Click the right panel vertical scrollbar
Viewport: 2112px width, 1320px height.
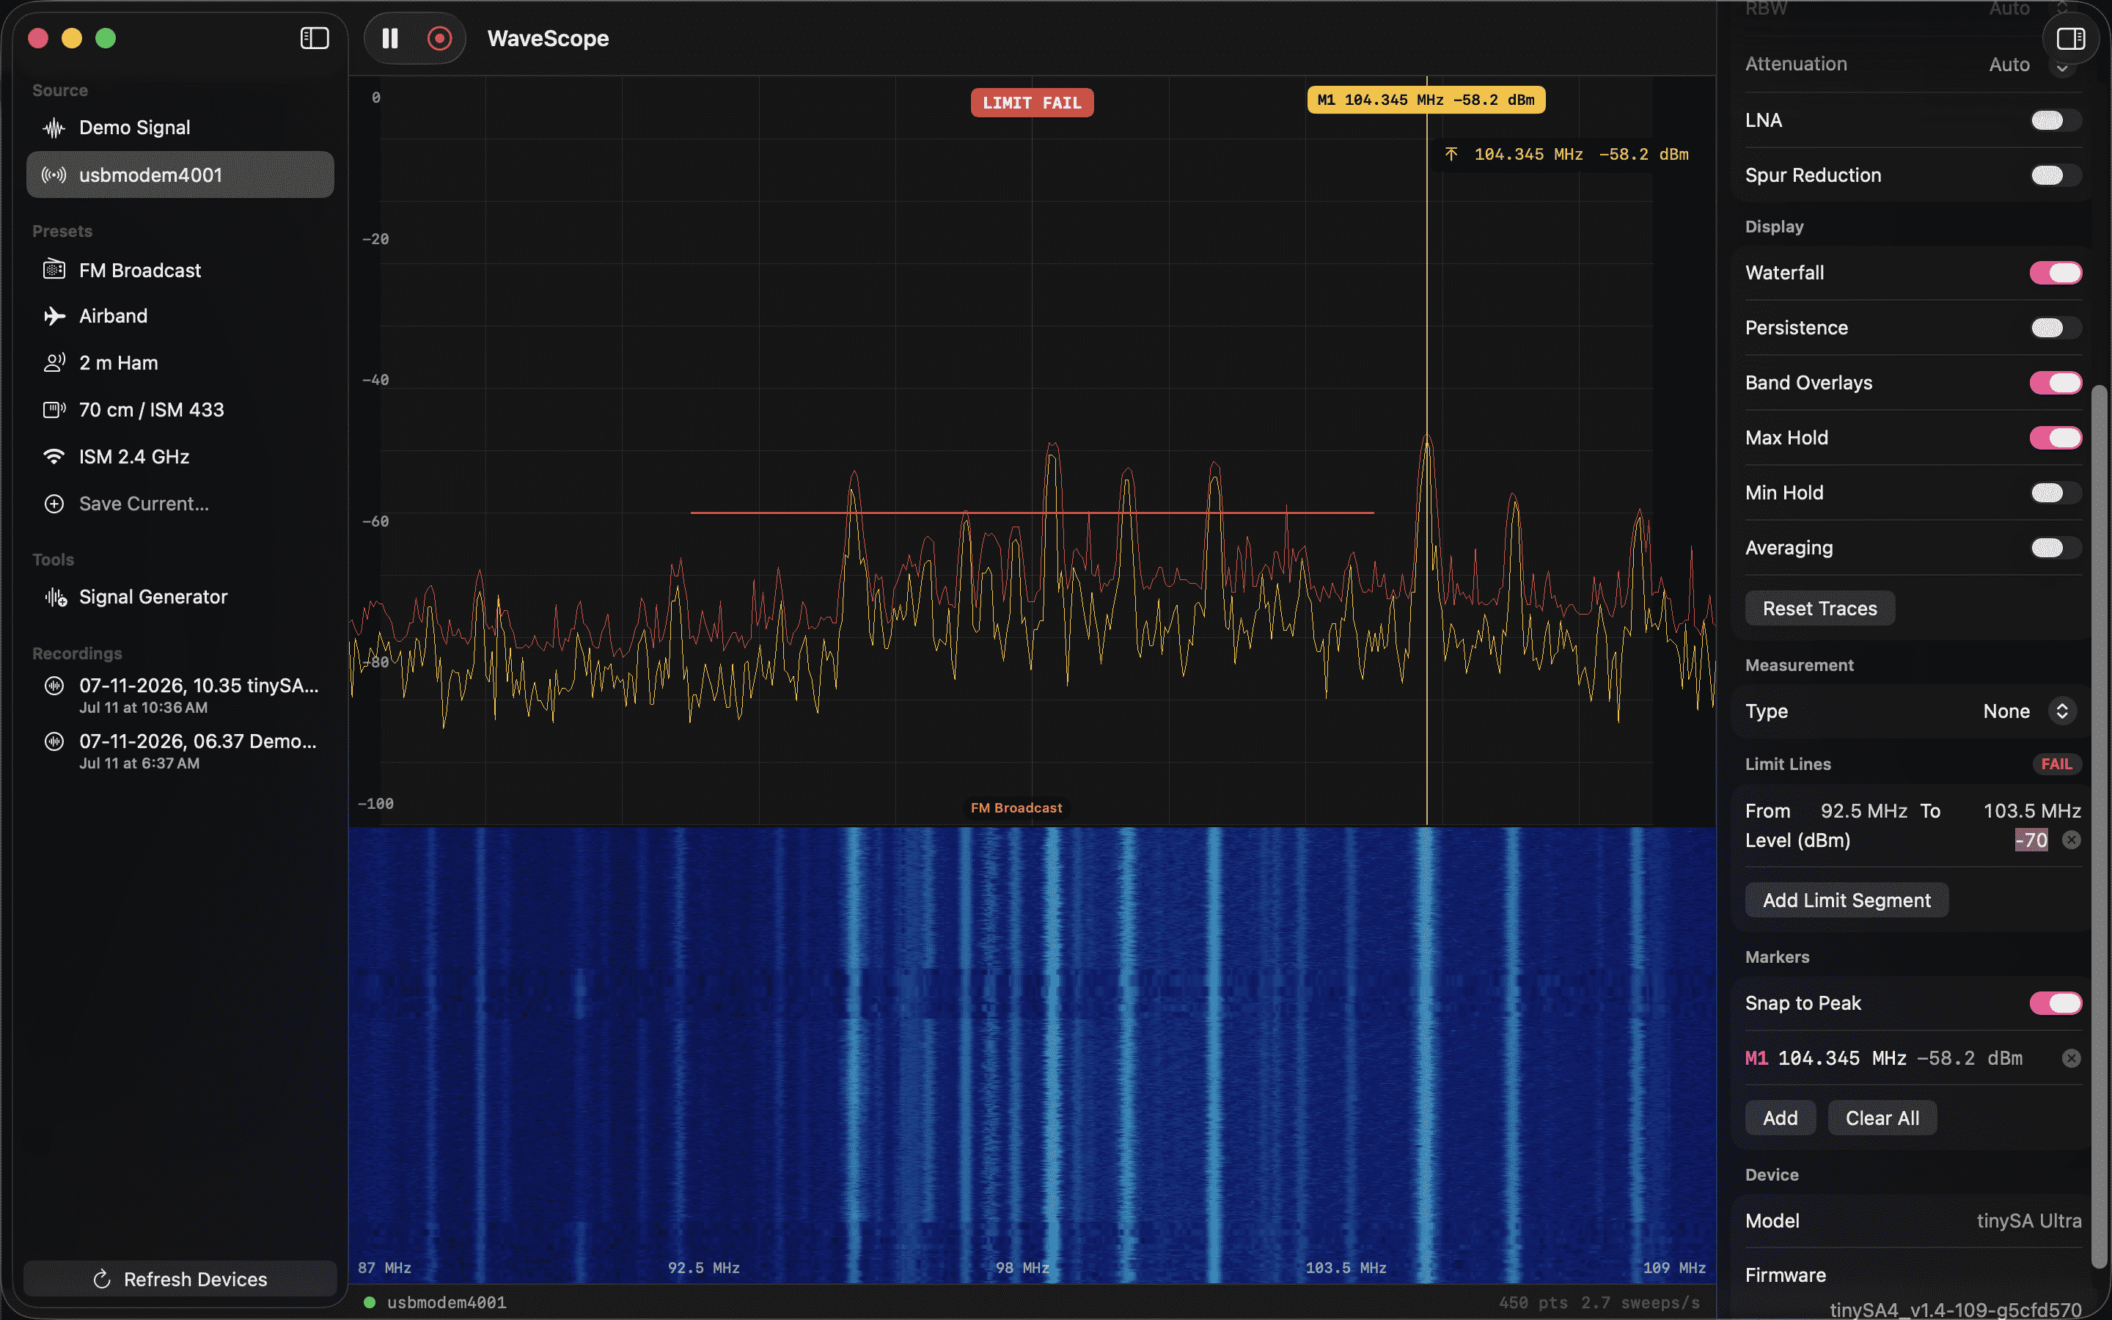coord(2100,826)
